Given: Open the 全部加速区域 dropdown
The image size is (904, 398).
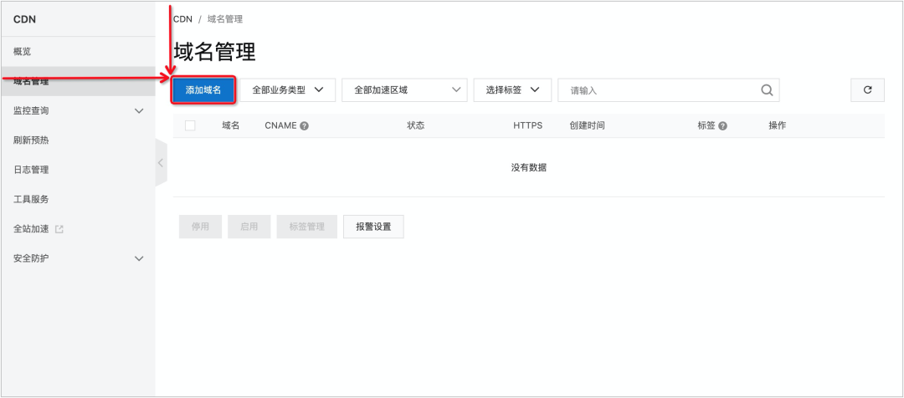Looking at the screenshot, I should click(405, 90).
